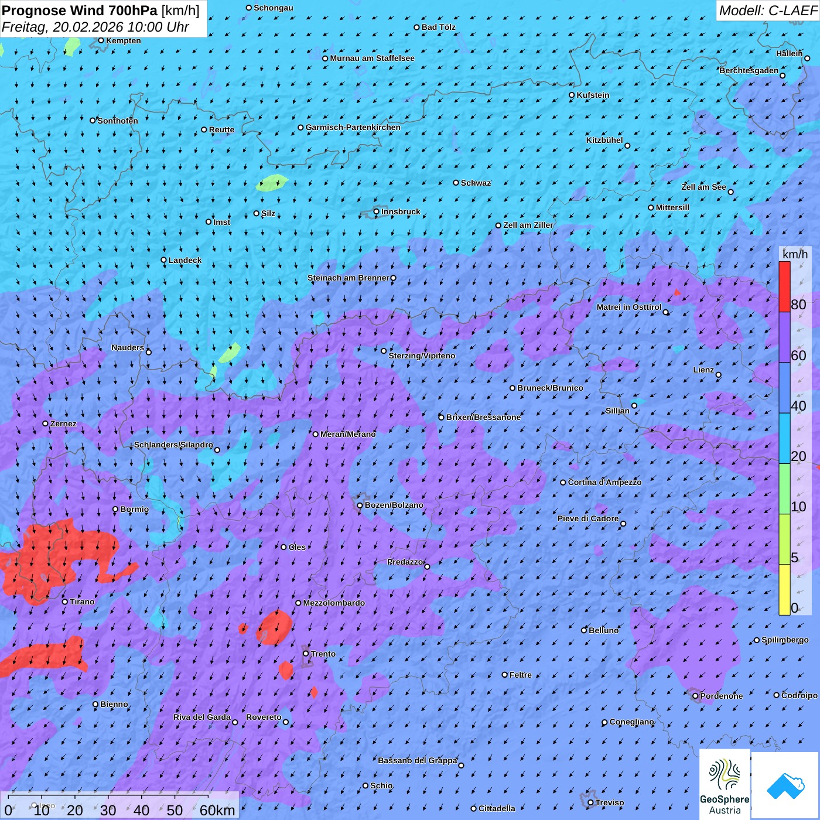This screenshot has width=820, height=820.
Task: Click the Meran/Merano city marker
Action: [x=316, y=434]
